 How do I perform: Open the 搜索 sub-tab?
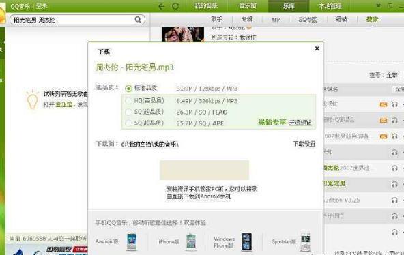[372, 19]
